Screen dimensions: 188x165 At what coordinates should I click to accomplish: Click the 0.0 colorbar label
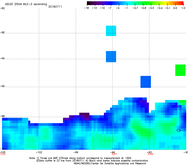pyautogui.click(x=175, y=8)
